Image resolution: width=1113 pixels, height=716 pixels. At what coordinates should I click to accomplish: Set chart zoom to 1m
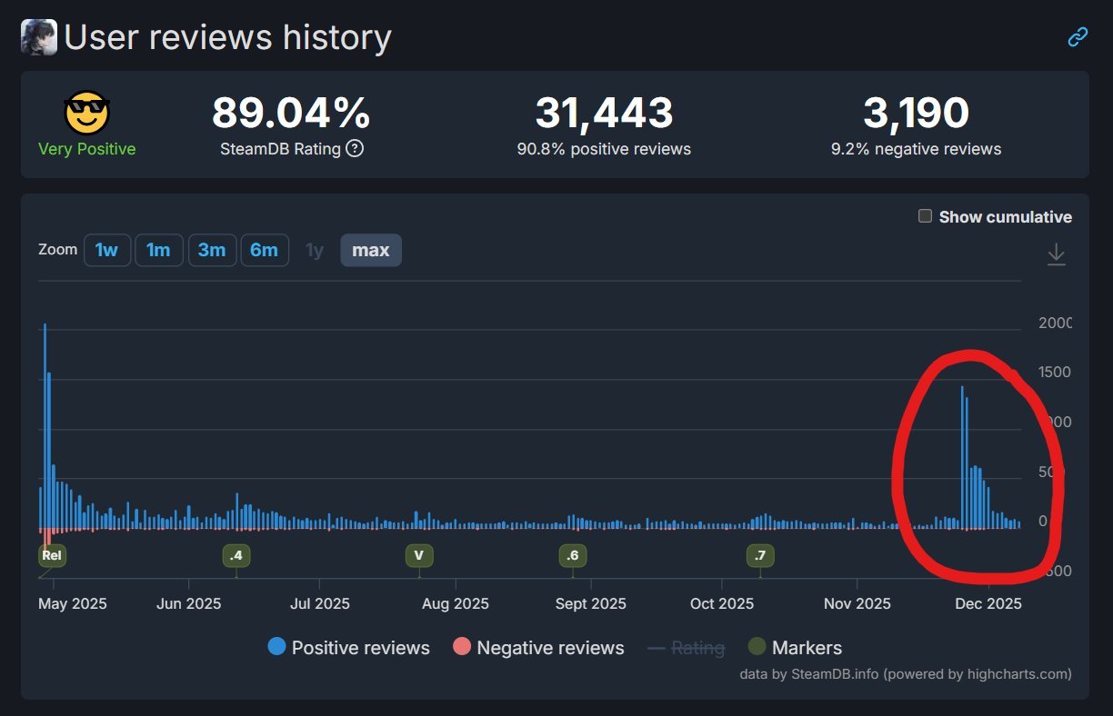coord(159,250)
